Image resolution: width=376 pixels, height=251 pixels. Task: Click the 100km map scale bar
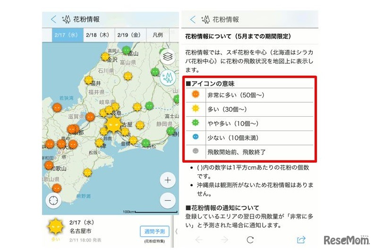coord(150,212)
